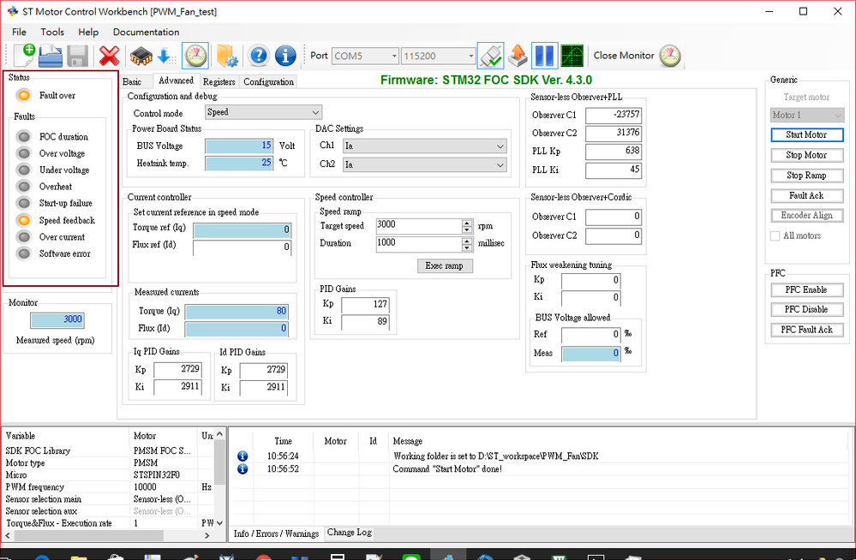
Task: Click the Speed feedback fault LED
Action: (23, 220)
